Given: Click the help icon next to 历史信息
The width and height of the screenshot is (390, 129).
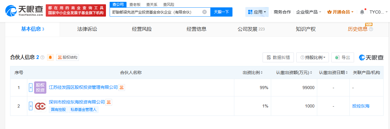Looking at the screenshot, I should [371, 29].
